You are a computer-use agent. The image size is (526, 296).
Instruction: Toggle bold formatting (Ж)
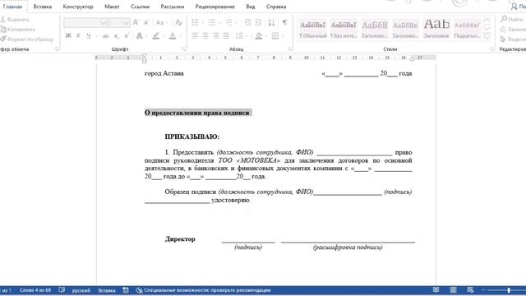(x=68, y=35)
